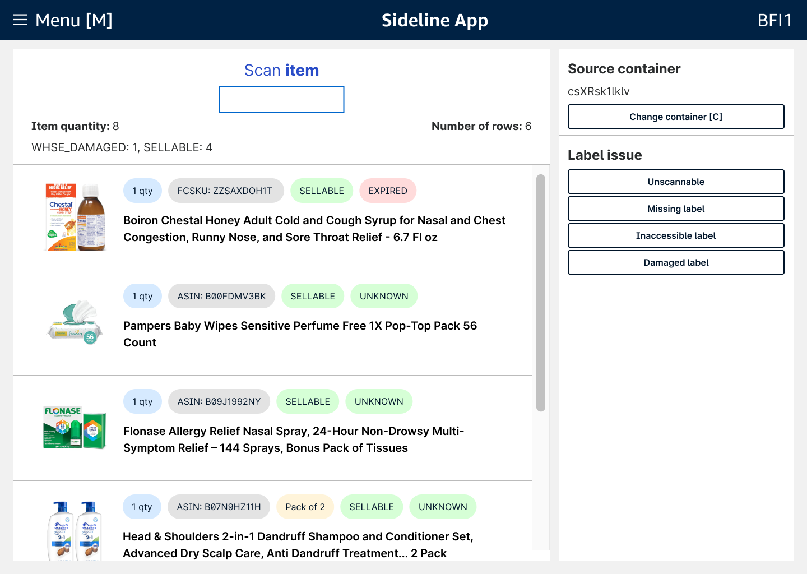Open the Boiron Chestal Honey product thumbnail

click(x=75, y=217)
